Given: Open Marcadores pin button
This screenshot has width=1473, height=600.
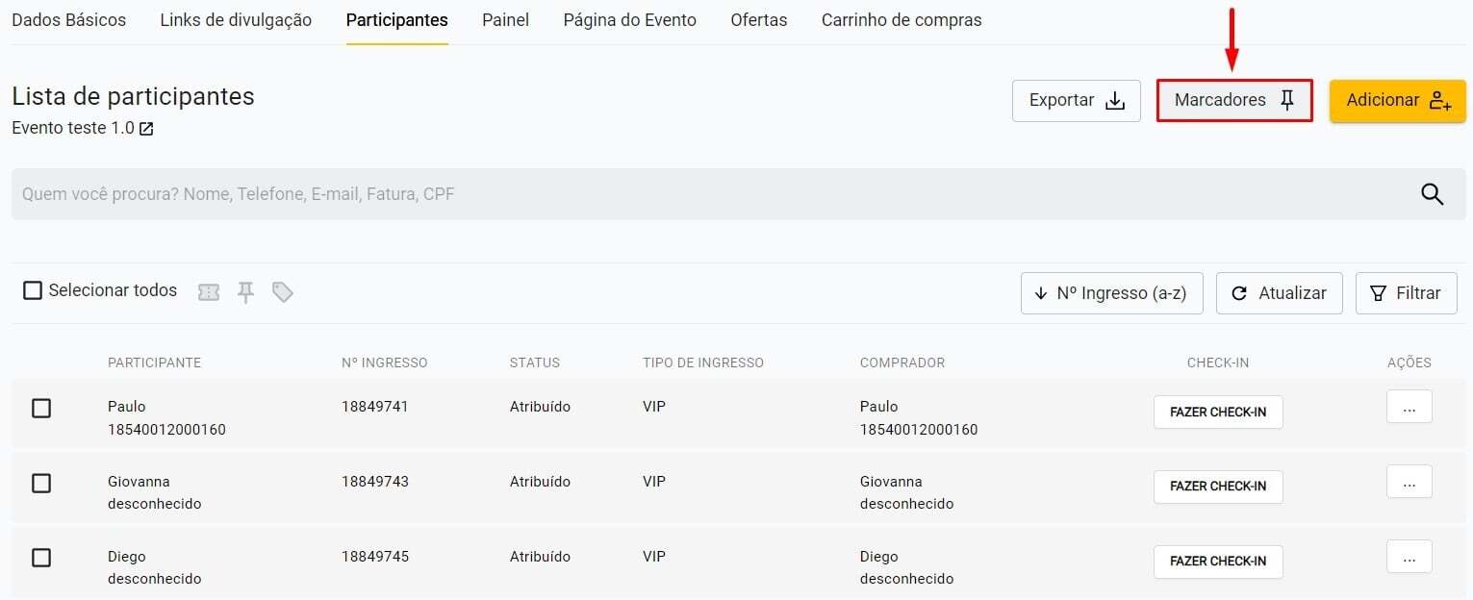Looking at the screenshot, I should tap(1234, 101).
